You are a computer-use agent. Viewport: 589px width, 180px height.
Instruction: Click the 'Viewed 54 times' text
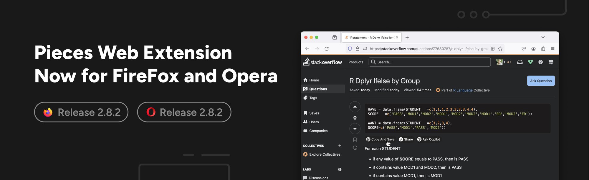(x=417, y=90)
